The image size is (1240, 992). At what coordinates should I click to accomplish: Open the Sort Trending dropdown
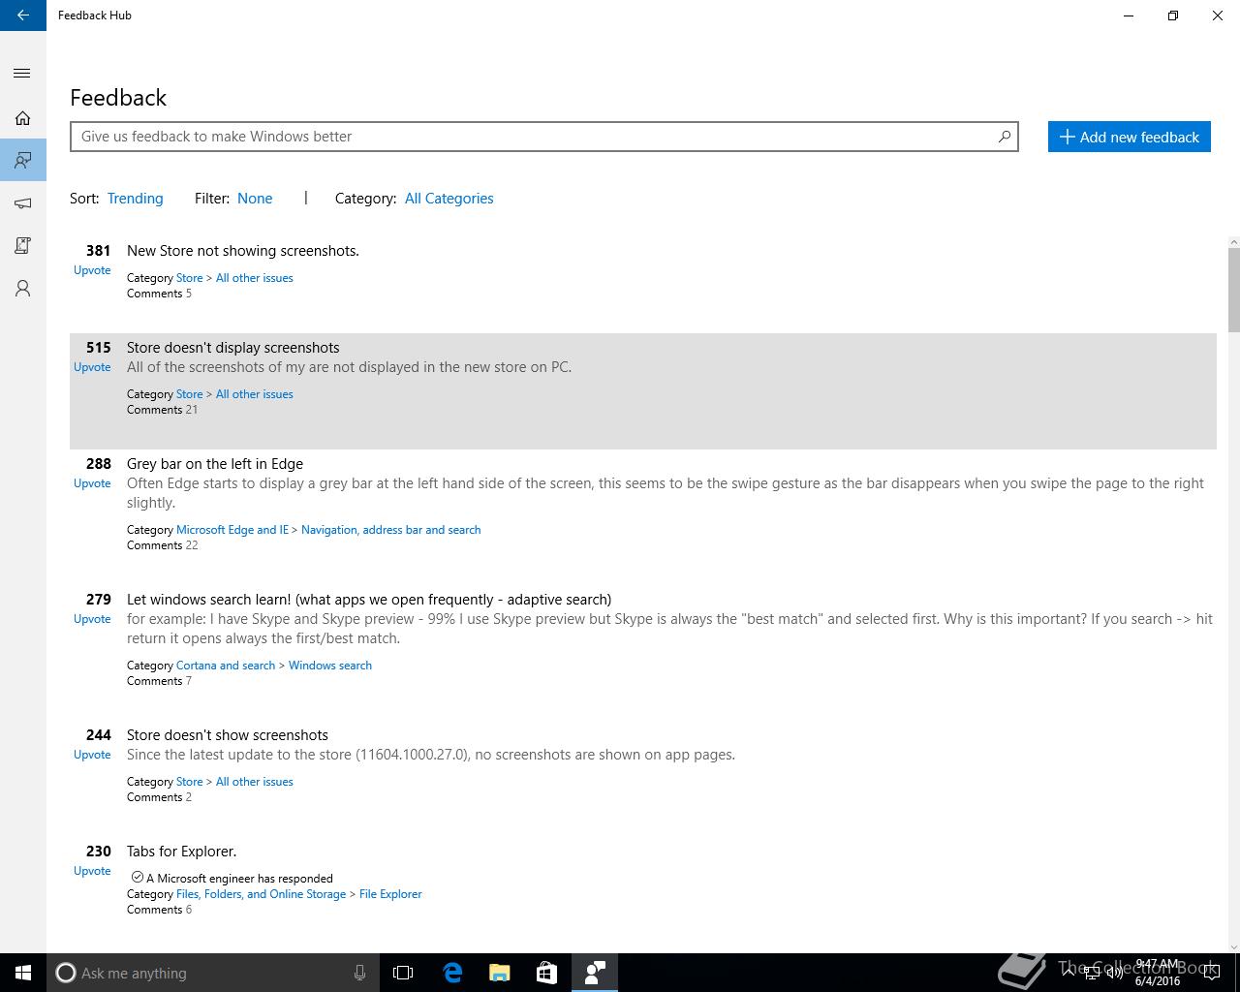135,199
